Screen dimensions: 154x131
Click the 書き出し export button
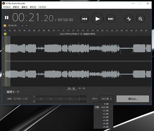click(133, 99)
